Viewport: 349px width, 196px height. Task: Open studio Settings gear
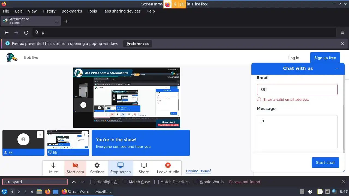pos(97,168)
